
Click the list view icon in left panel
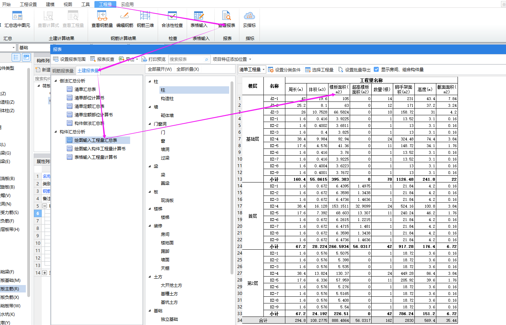point(16,57)
